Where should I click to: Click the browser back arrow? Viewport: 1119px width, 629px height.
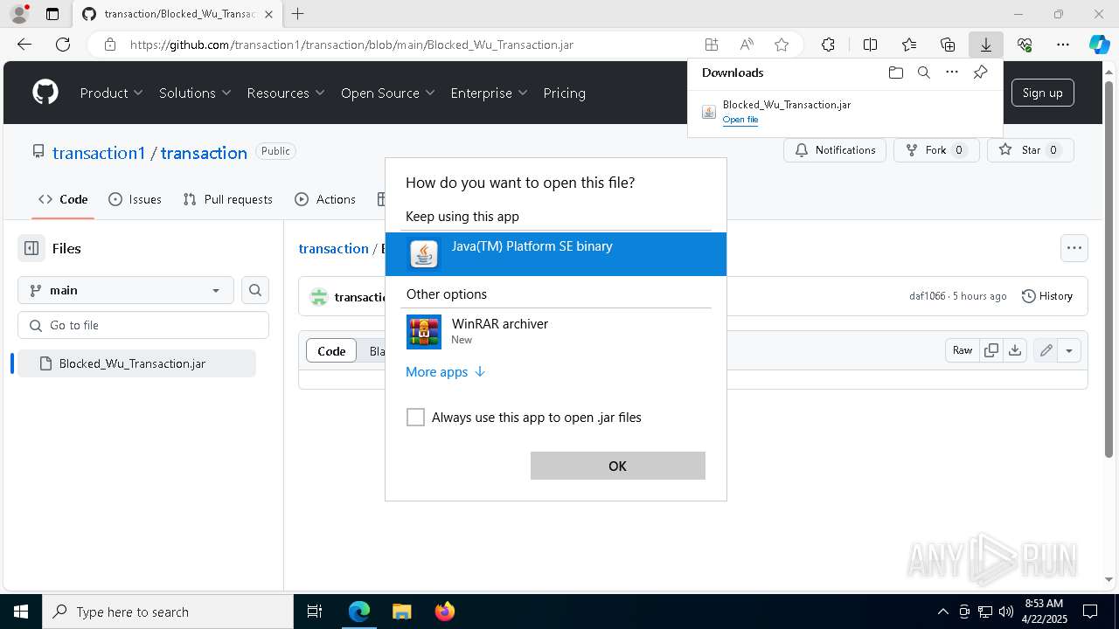click(24, 45)
